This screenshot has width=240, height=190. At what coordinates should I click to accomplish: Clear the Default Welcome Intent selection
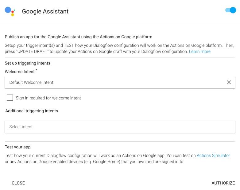(229, 82)
